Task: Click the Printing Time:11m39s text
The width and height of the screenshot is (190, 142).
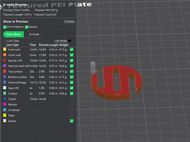Action: click(x=16, y=10)
